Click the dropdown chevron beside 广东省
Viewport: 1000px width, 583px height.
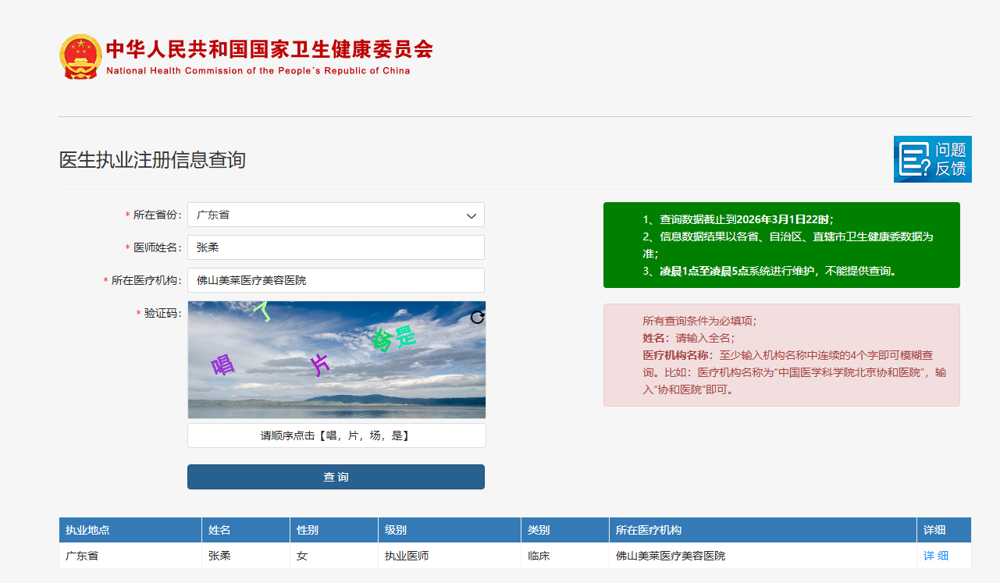pos(472,215)
